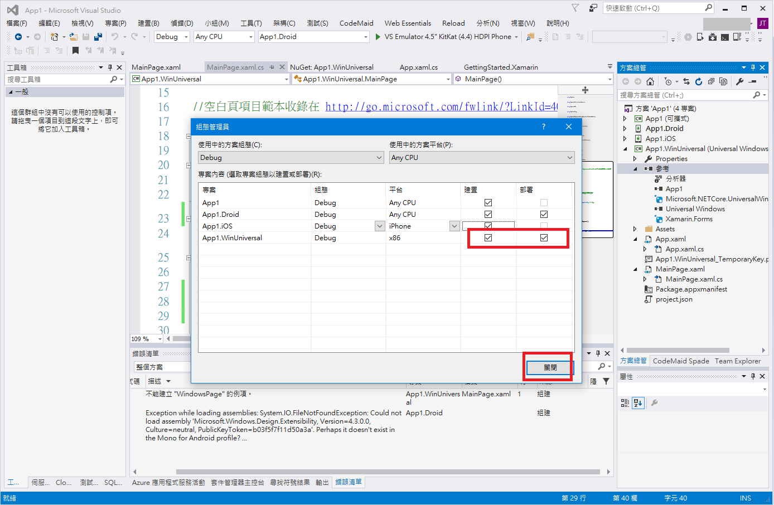
Task: Click the dialog help question mark
Action: [544, 127]
